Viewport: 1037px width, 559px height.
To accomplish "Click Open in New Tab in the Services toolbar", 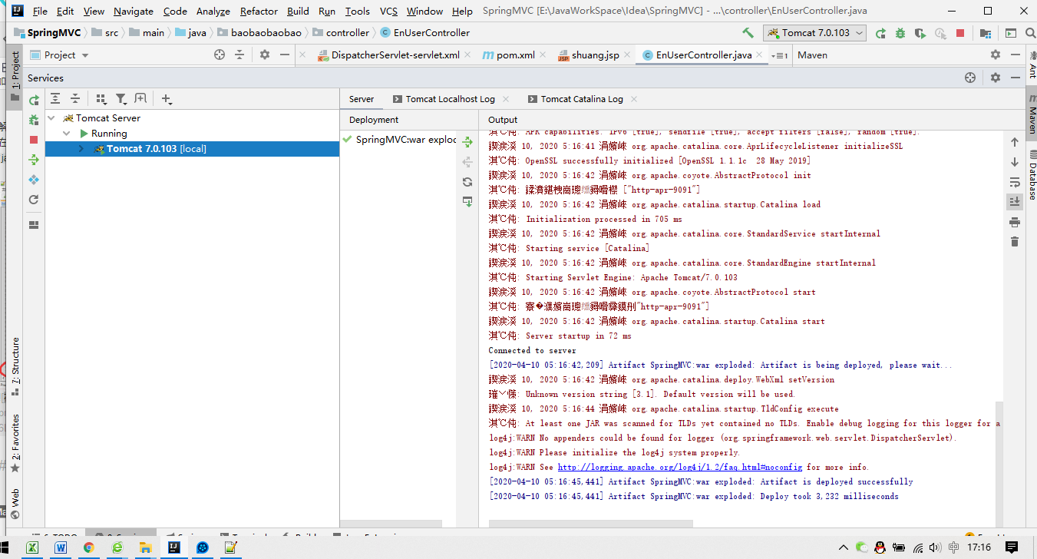I will 140,99.
